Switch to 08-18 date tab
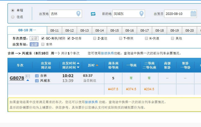The width and height of the screenshot is (201, 127). tap(160, 31)
